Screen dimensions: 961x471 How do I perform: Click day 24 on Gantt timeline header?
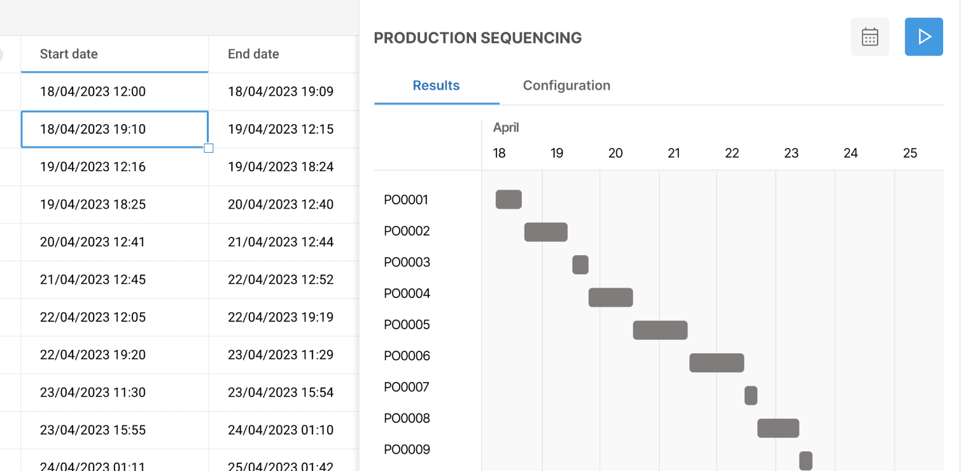(x=851, y=153)
